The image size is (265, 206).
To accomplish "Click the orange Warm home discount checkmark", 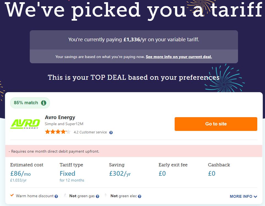I will click(12, 196).
